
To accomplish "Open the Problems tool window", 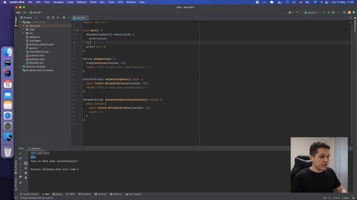I will point(85,194).
